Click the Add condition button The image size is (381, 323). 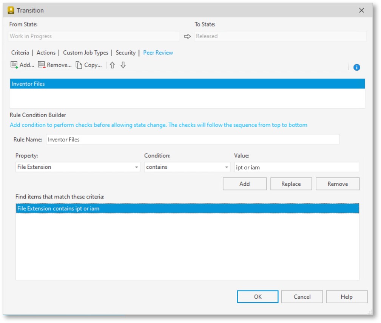(x=245, y=184)
